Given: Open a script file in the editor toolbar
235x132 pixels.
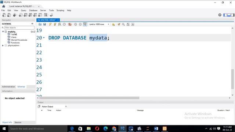Looking at the screenshot, I should click(40, 24).
